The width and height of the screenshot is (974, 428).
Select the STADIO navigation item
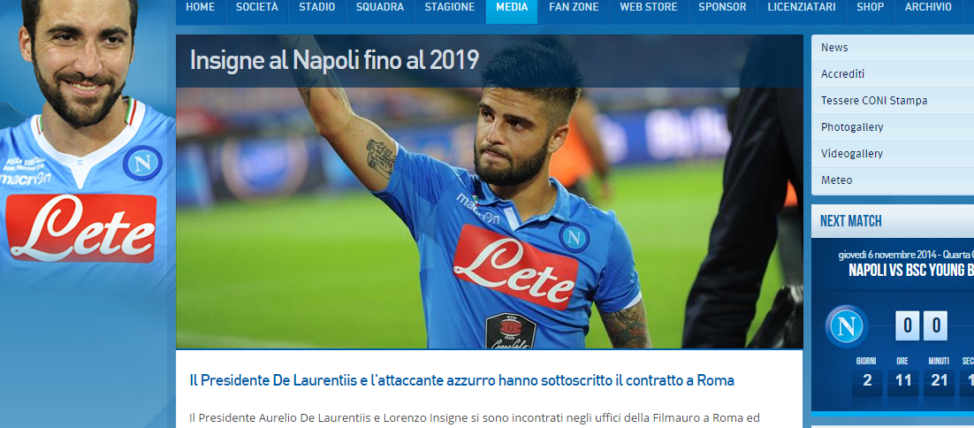[316, 8]
